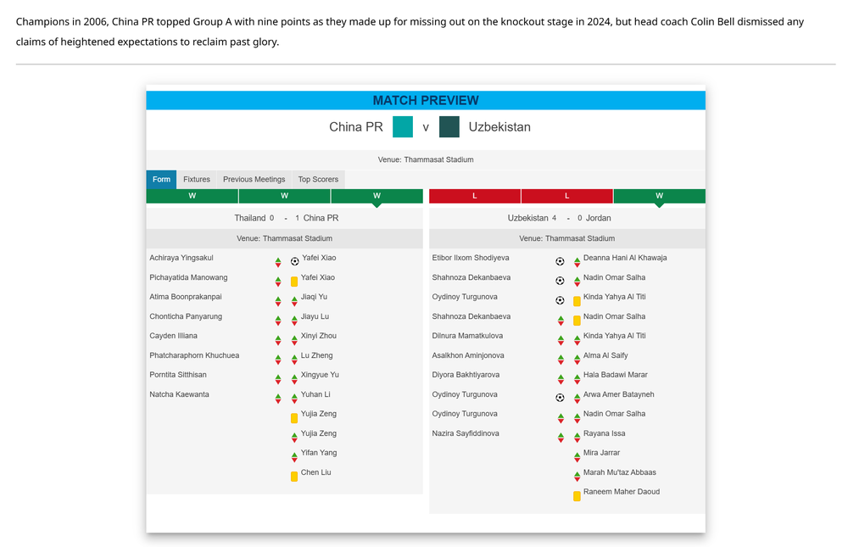This screenshot has width=848, height=547.
Task: Click yellow card icon beside Raneem Maher Daoud
Action: coord(577,495)
